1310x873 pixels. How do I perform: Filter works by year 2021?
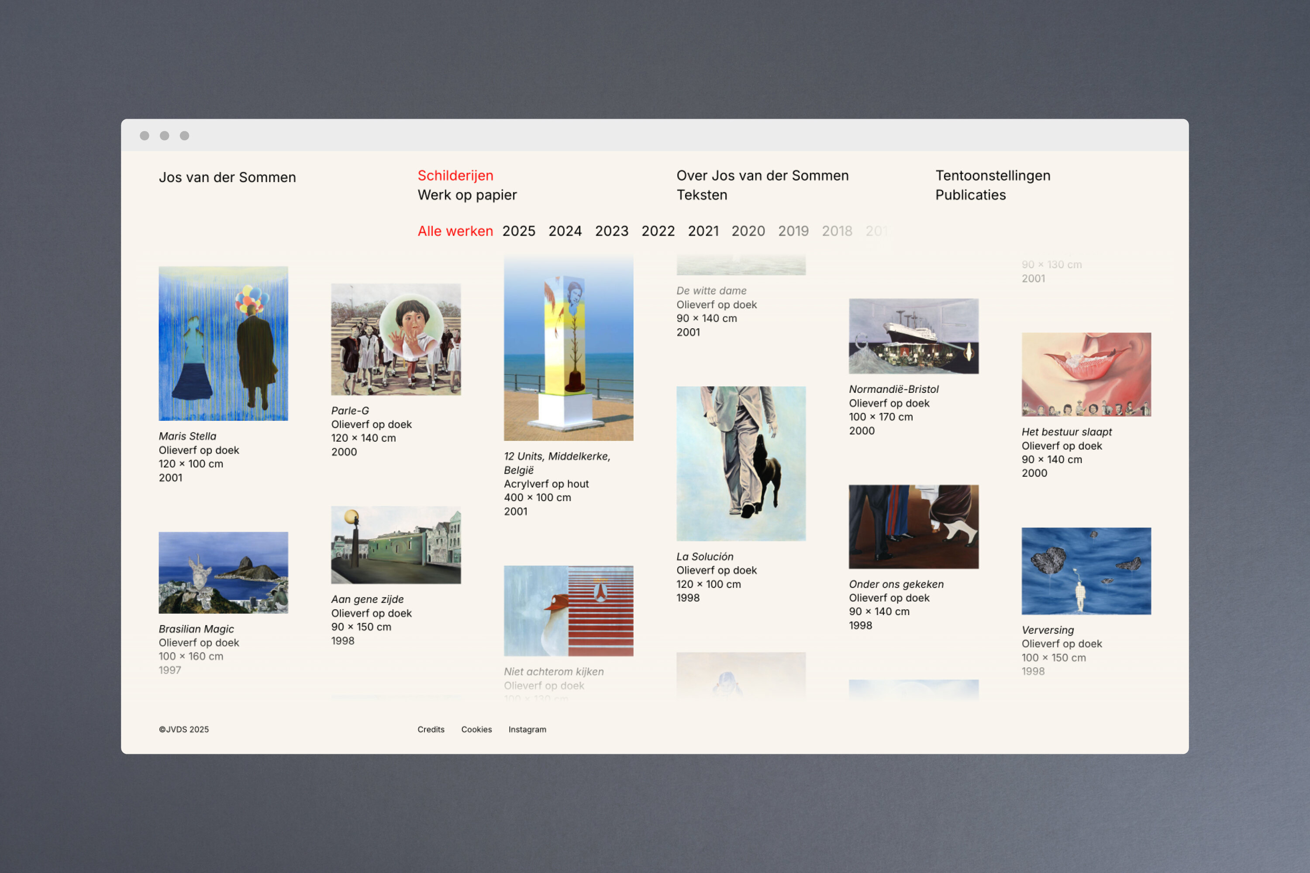tap(703, 231)
